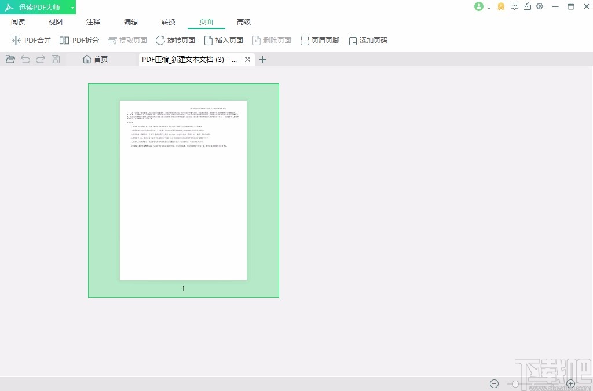
Task: Click the save icon in the toolbar
Action: (55, 59)
